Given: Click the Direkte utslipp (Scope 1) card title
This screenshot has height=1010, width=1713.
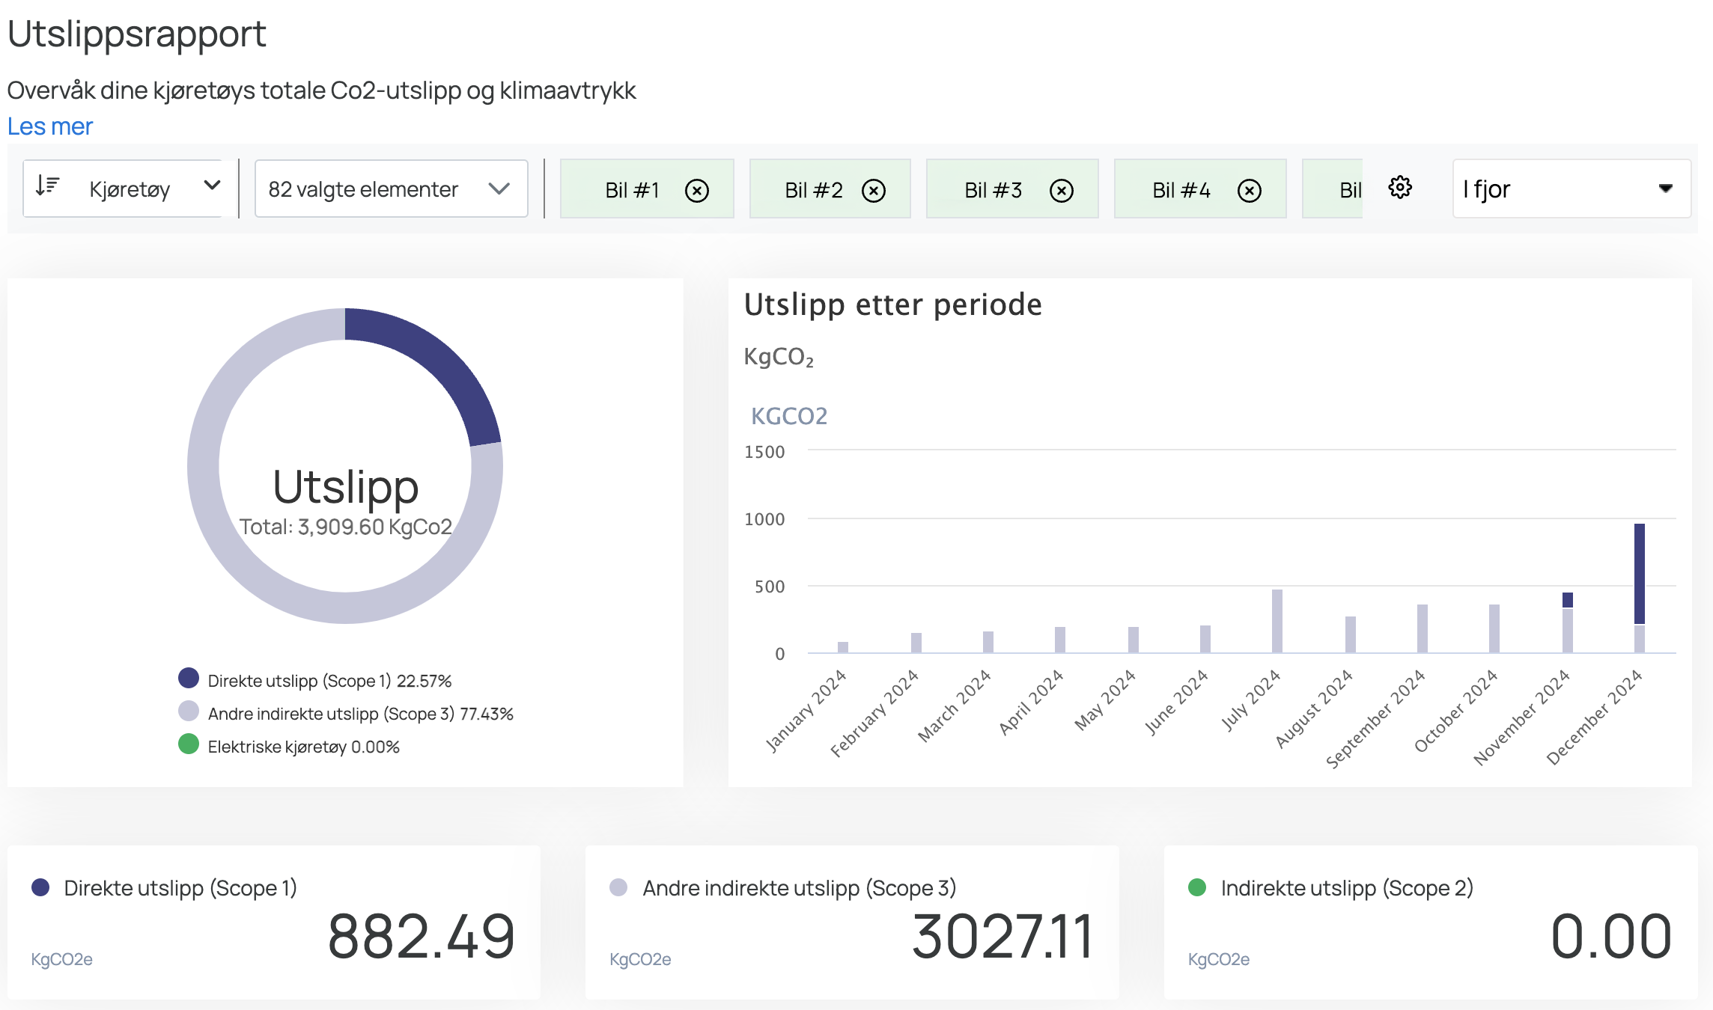Looking at the screenshot, I should (x=180, y=888).
